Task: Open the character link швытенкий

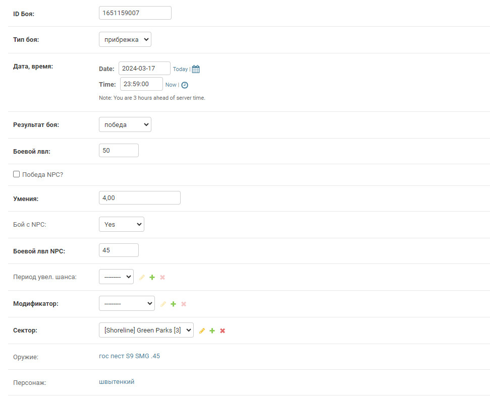Action: click(x=117, y=382)
